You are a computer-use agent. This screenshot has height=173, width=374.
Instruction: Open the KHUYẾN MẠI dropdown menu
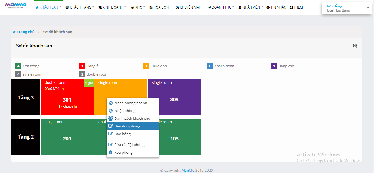point(189,7)
